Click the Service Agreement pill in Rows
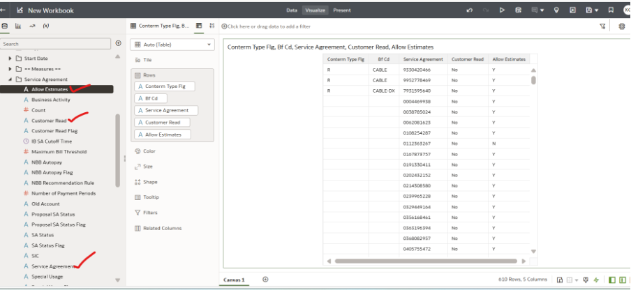The image size is (631, 290). pyautogui.click(x=168, y=110)
